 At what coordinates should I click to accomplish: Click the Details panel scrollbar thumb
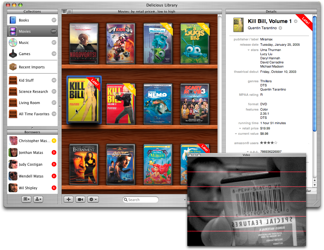(x=315, y=73)
